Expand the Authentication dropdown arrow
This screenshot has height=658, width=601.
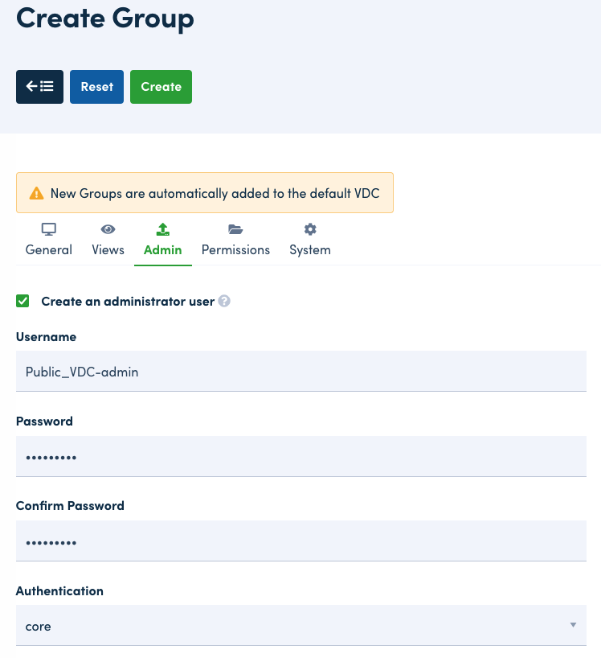coord(573,625)
